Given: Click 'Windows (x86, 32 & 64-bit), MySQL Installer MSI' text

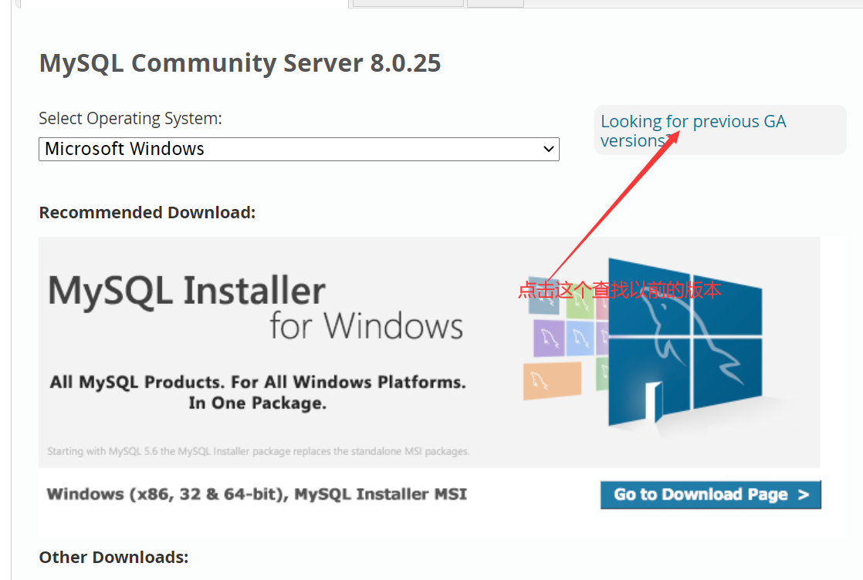Looking at the screenshot, I should 256,494.
